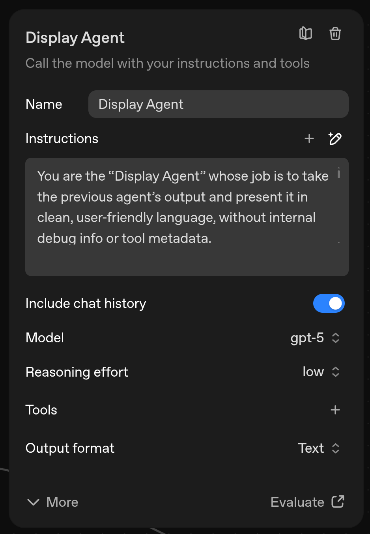Delete the Display Agent via trash icon
Image resolution: width=370 pixels, height=534 pixels.
(335, 34)
